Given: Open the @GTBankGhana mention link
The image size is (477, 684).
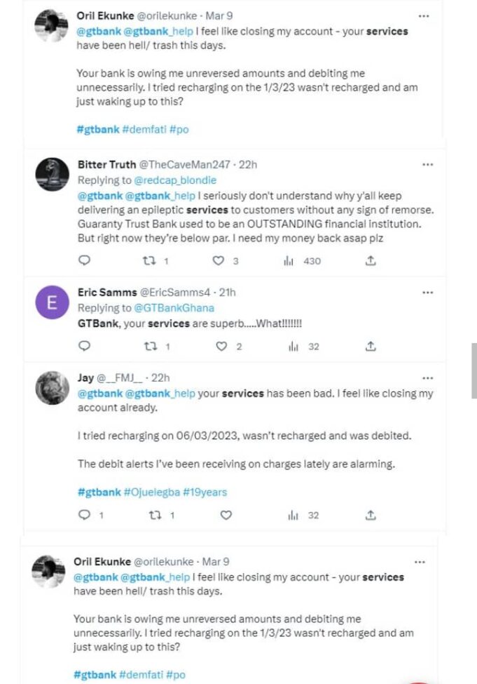Looking at the screenshot, I should 174,308.
